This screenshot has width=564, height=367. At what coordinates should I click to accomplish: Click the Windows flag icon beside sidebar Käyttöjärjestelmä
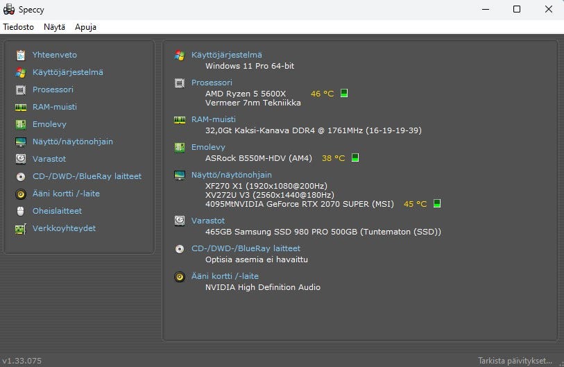coord(21,72)
